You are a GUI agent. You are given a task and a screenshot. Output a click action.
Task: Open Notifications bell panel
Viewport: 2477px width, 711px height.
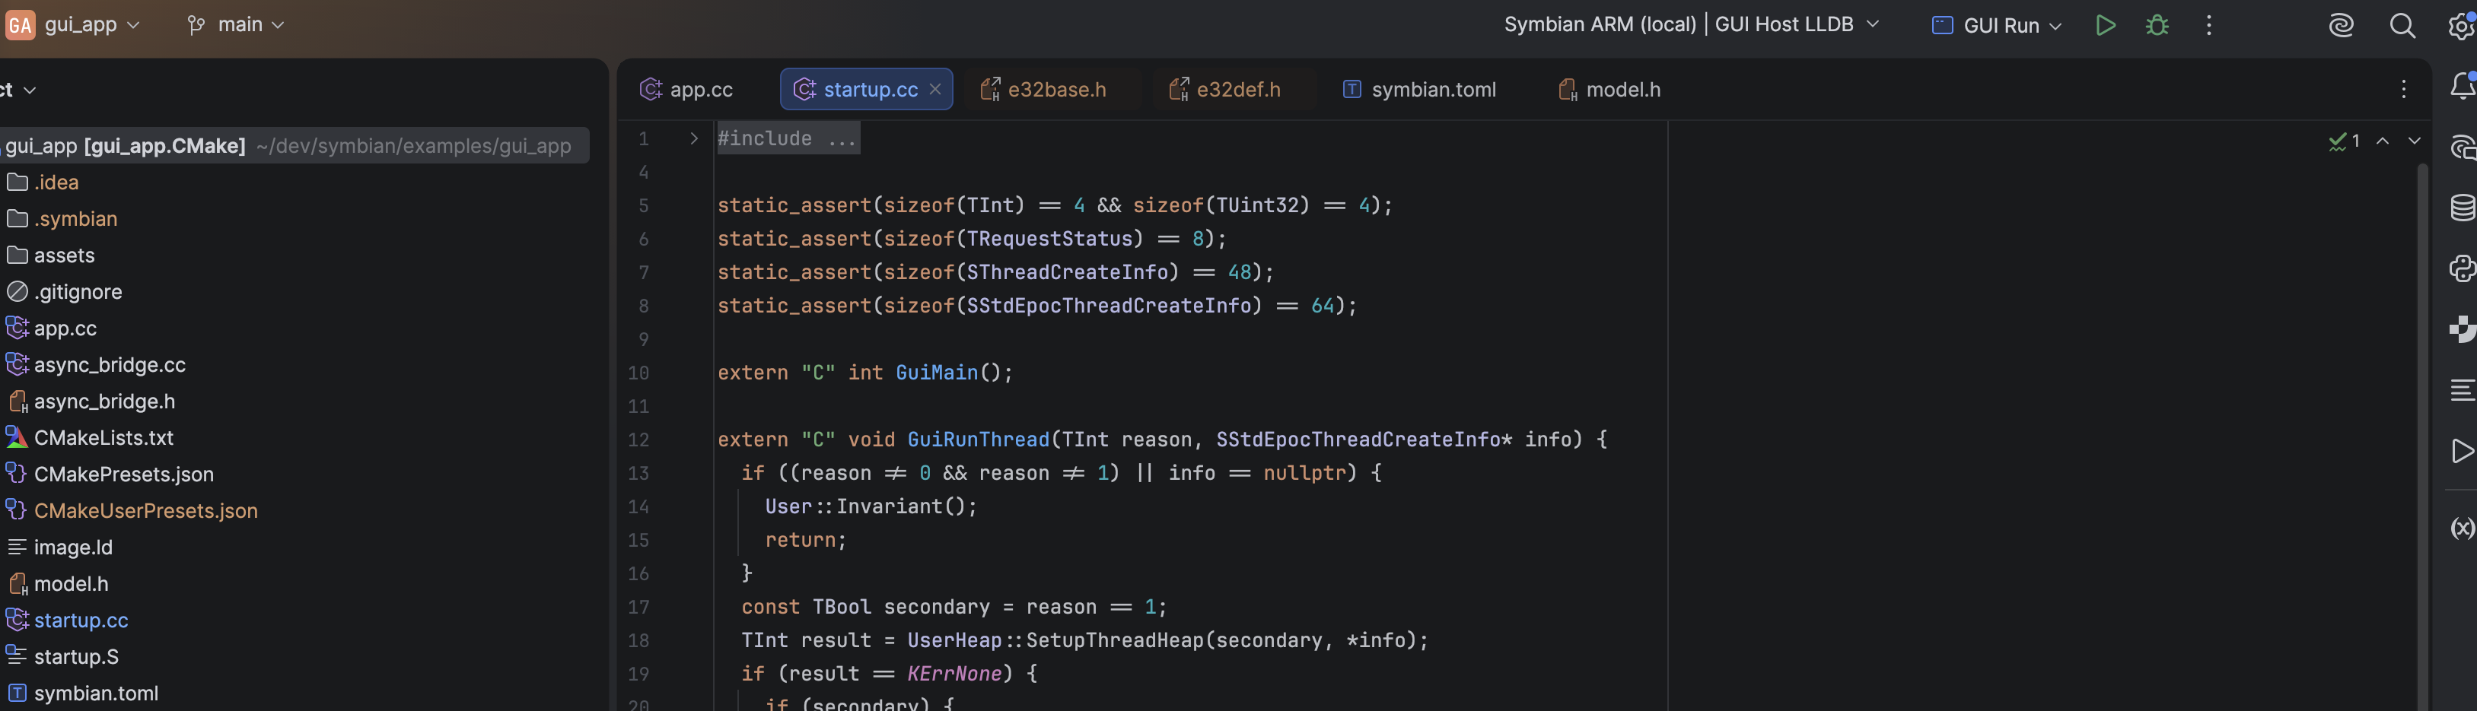pos(2463,87)
